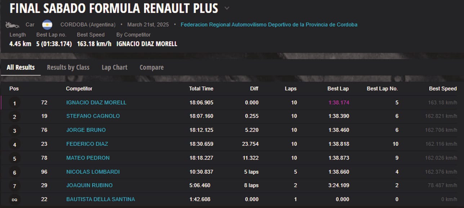Click the position 1 circle badge

[x=14, y=103]
